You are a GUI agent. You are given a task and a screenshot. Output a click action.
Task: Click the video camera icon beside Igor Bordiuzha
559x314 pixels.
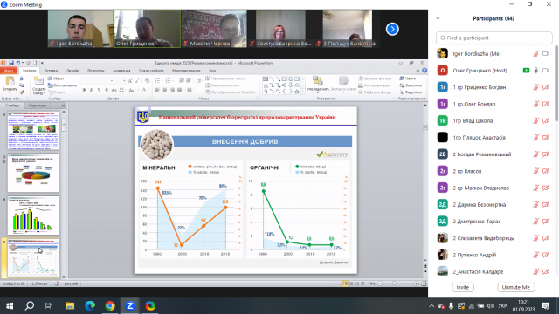(546, 54)
